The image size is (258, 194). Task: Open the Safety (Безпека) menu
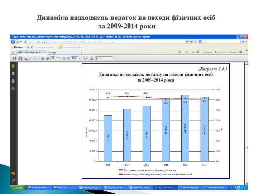[221, 52]
